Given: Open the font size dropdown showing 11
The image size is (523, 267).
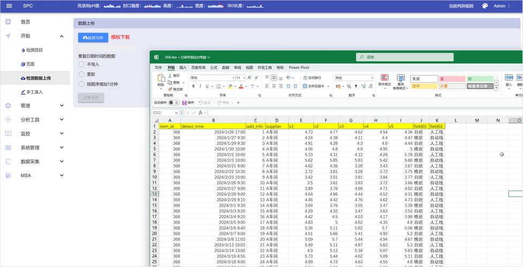Looking at the screenshot, I should click(240, 78).
